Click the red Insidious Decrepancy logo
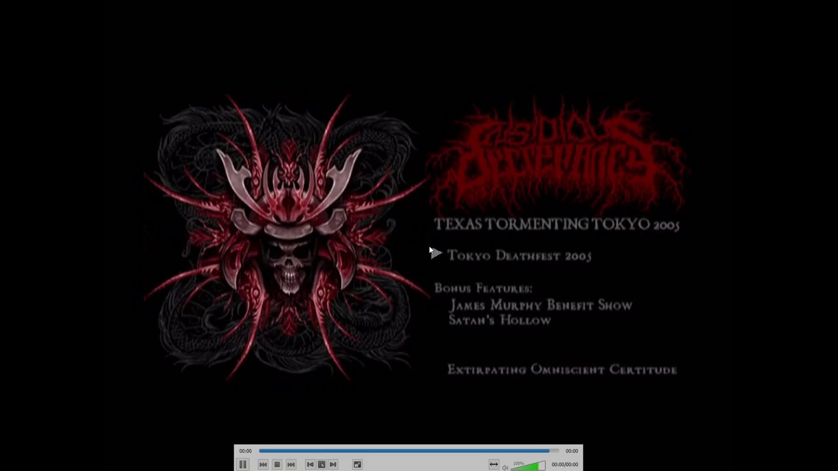Image resolution: width=838 pixels, height=471 pixels. point(556,156)
